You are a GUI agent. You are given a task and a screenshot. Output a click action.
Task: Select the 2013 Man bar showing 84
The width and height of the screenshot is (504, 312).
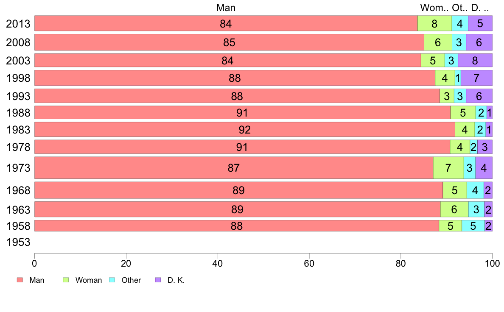coord(226,23)
